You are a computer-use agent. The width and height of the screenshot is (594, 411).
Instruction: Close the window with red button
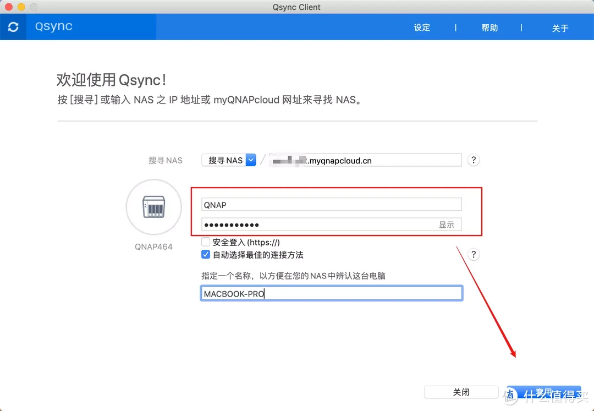pos(9,7)
